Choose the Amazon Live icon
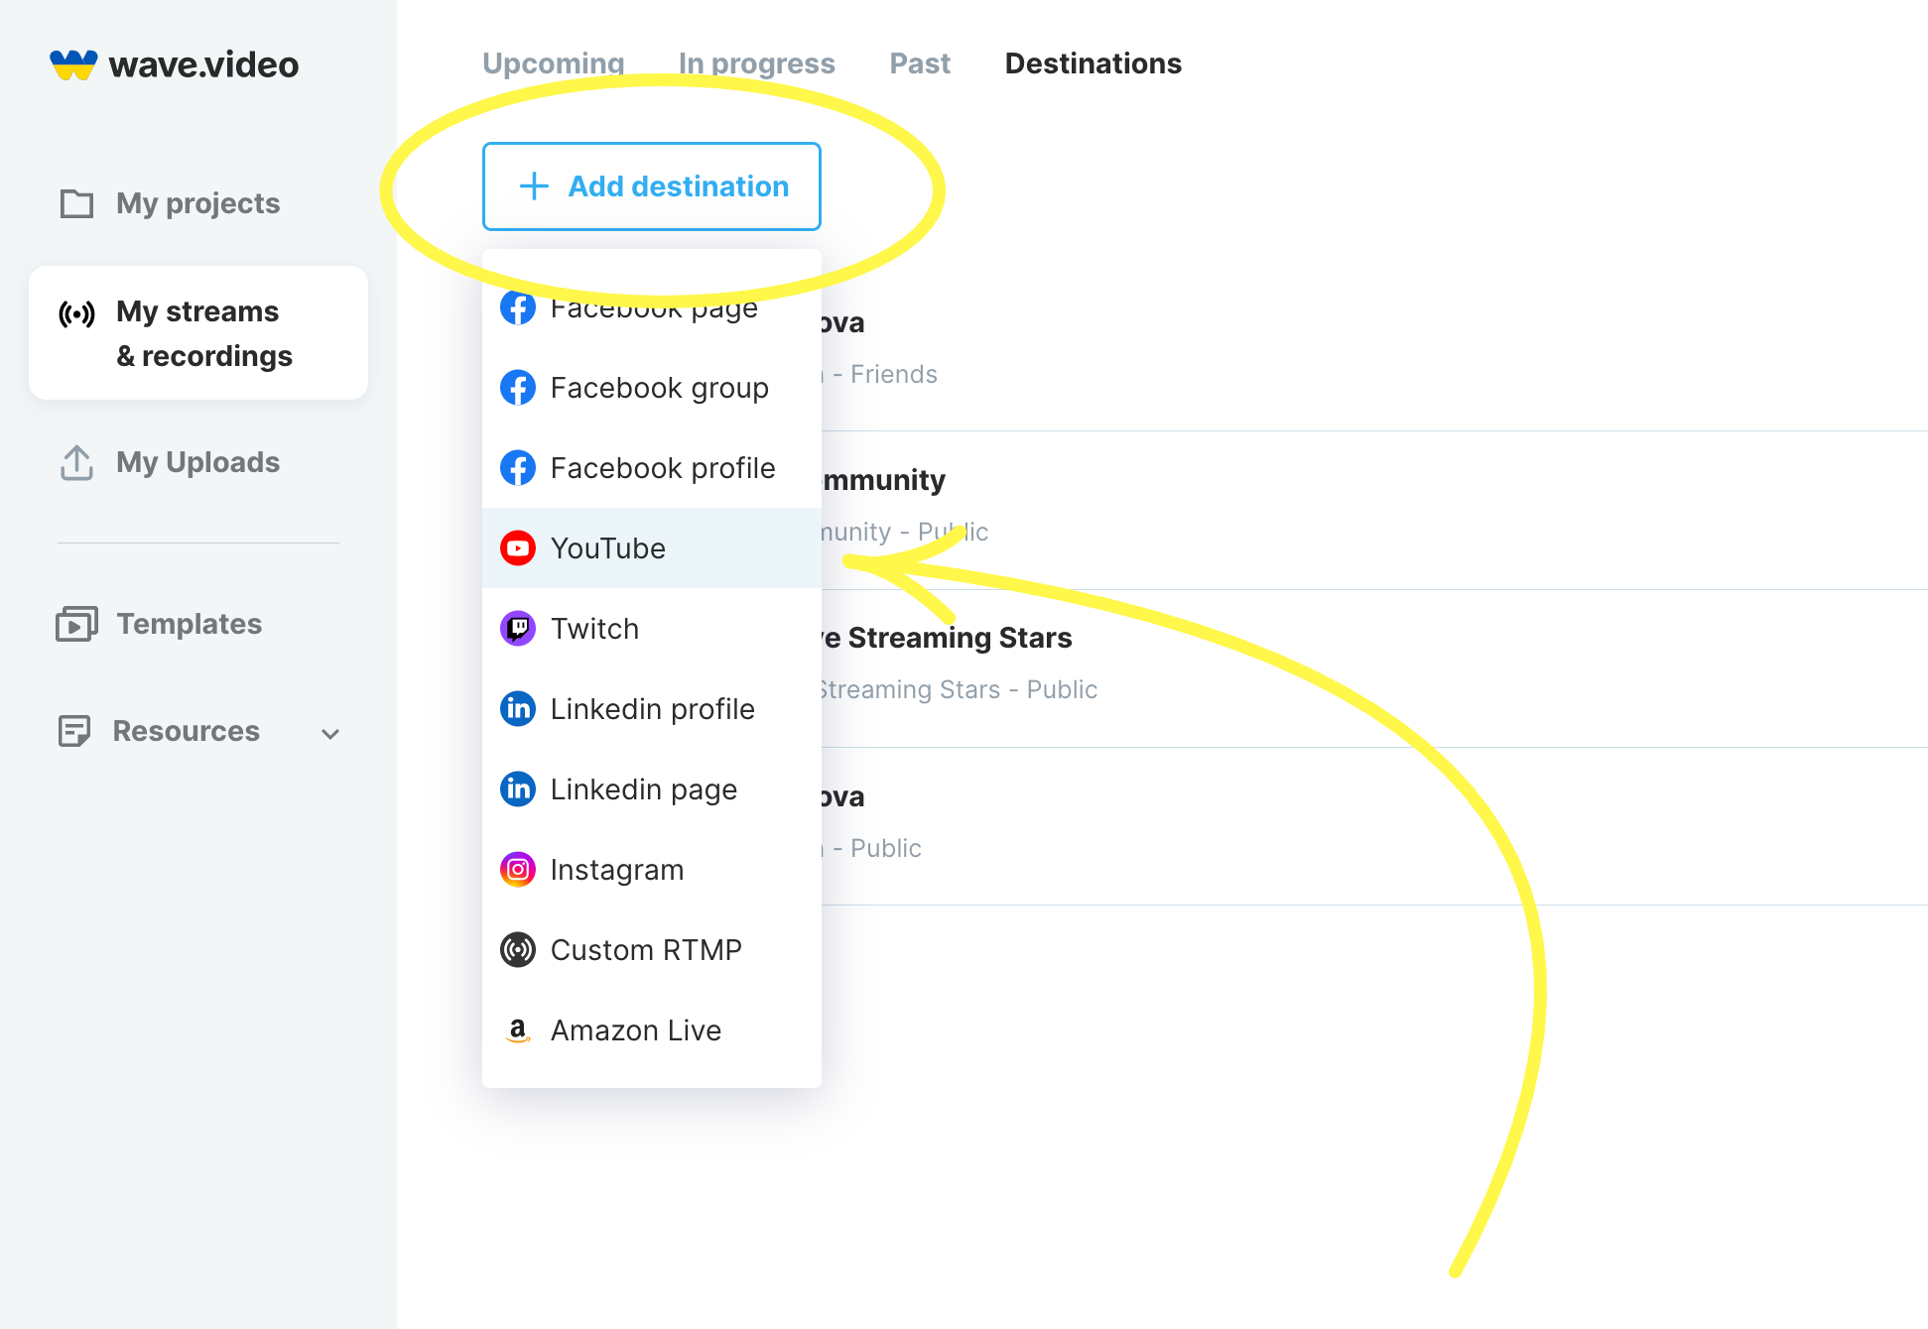Viewport: 1928px width, 1329px height. [518, 1030]
